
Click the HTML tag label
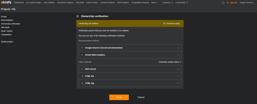coord(90,83)
